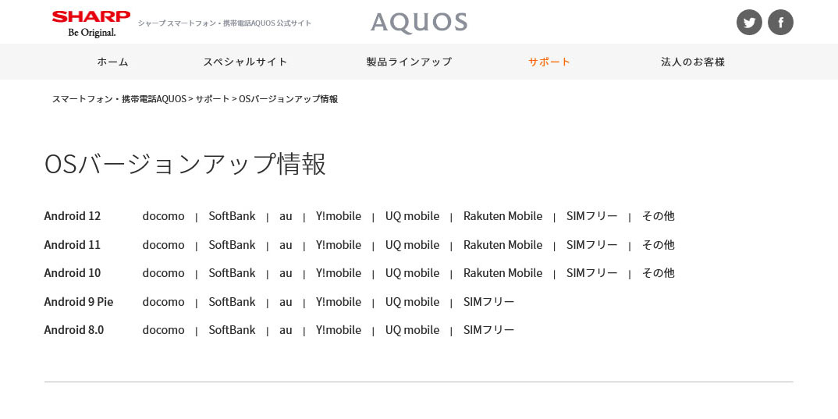The height and width of the screenshot is (419, 838).
Task: Open SoftBank link for Android 11
Action: (x=232, y=245)
